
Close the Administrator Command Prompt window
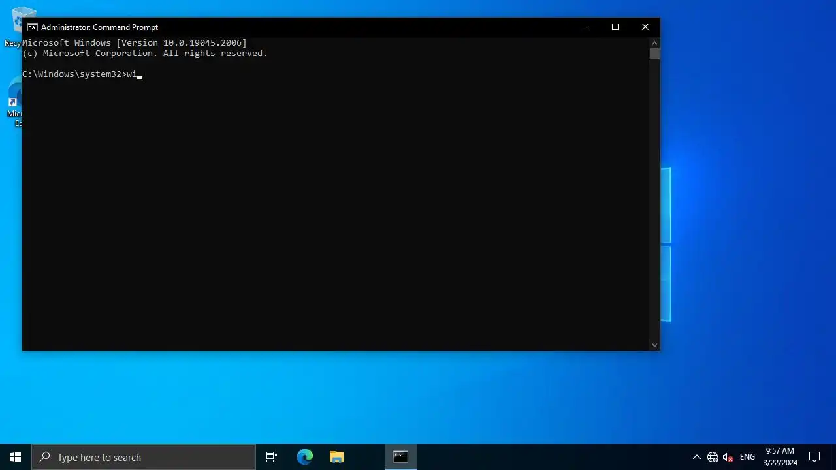click(x=645, y=27)
